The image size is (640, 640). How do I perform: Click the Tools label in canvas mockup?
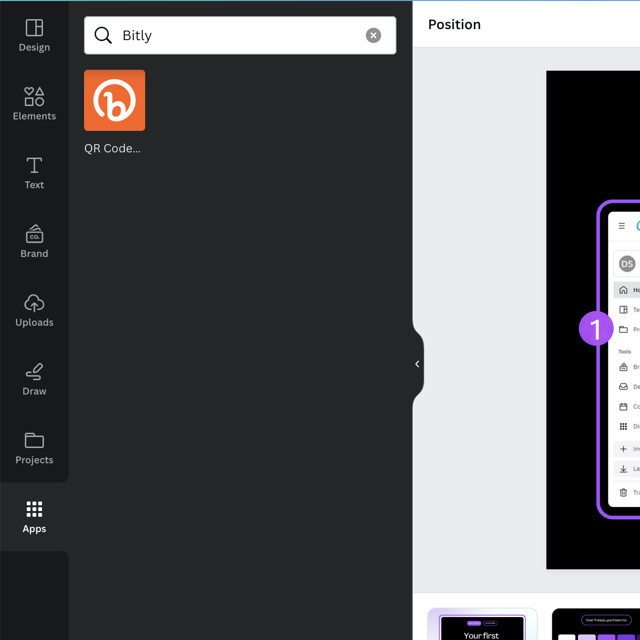[625, 352]
